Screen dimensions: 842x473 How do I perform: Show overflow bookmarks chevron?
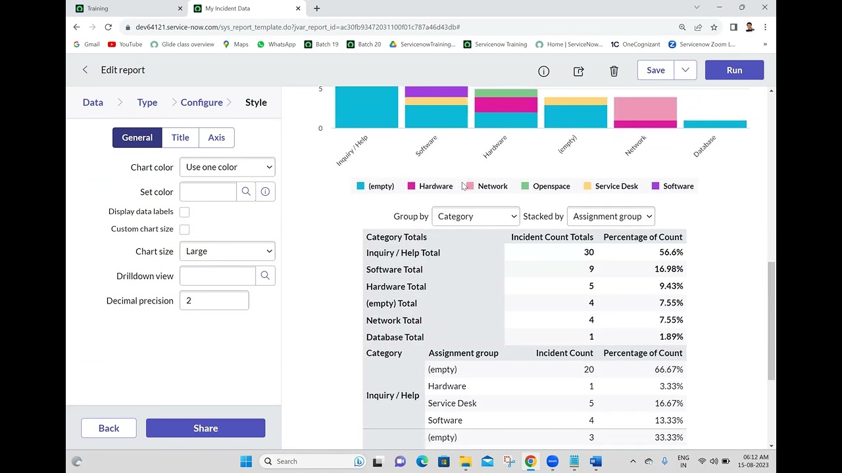765,44
